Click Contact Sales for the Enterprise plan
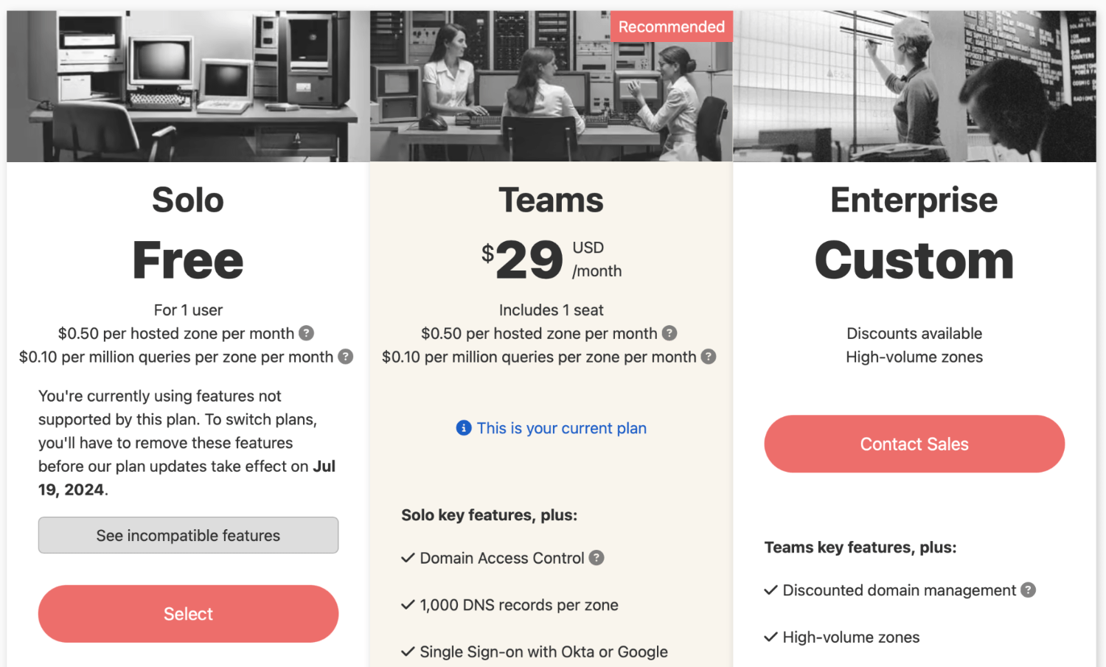 coord(914,444)
